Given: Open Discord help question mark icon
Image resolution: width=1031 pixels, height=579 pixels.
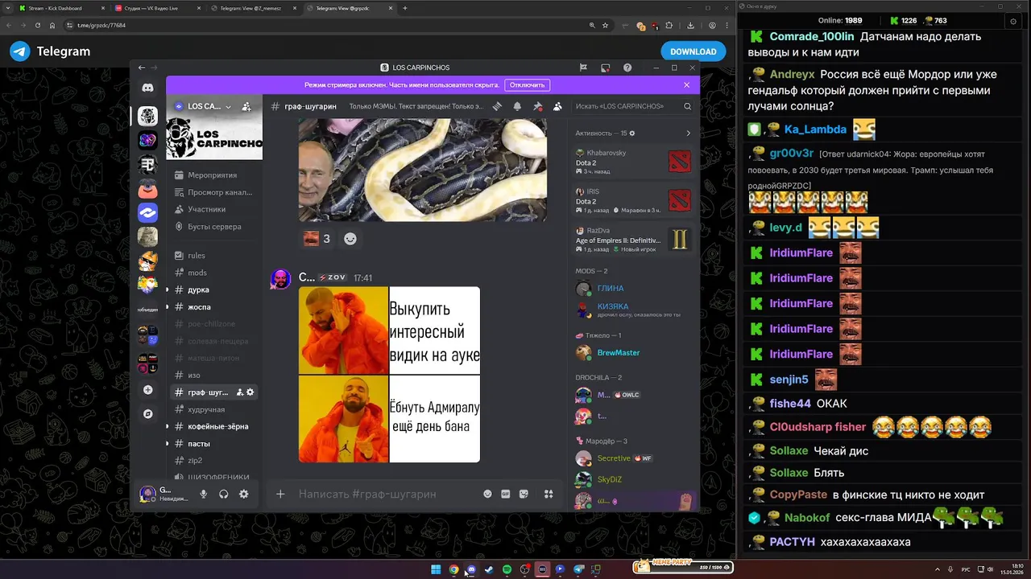Looking at the screenshot, I should 627,68.
